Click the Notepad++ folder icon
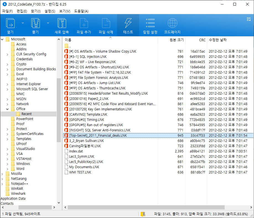The width and height of the screenshot is (254, 218). pos(8,184)
